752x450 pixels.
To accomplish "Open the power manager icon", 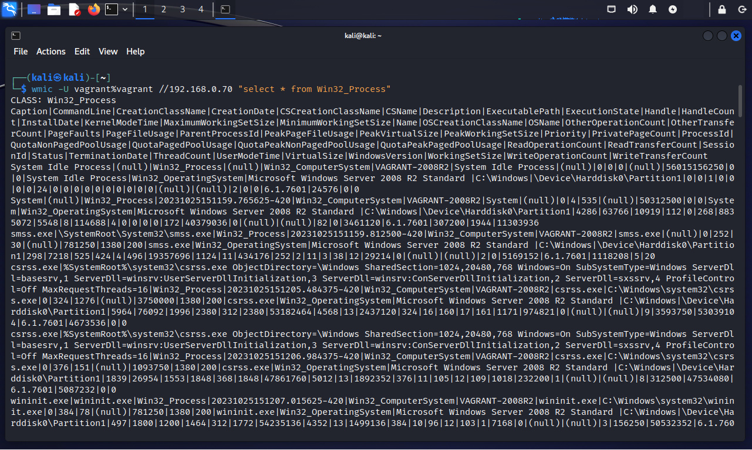I will (673, 9).
